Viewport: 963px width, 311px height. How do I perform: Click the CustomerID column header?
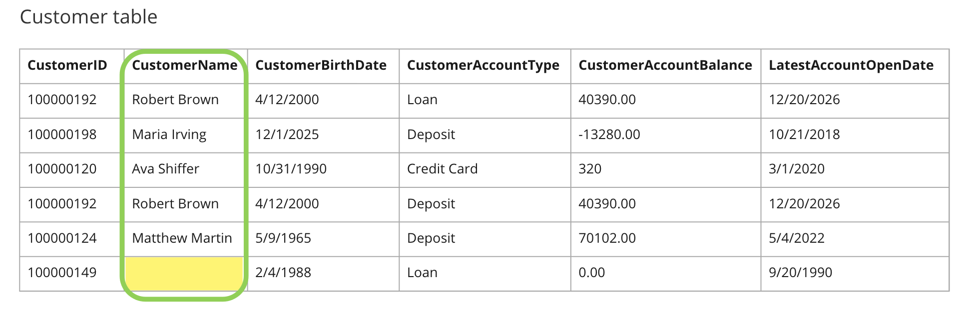72,66
